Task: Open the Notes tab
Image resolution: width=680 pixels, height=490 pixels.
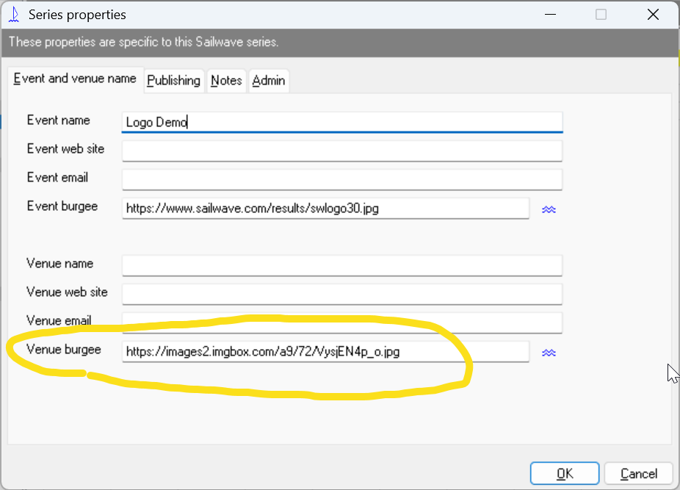Action: point(226,81)
